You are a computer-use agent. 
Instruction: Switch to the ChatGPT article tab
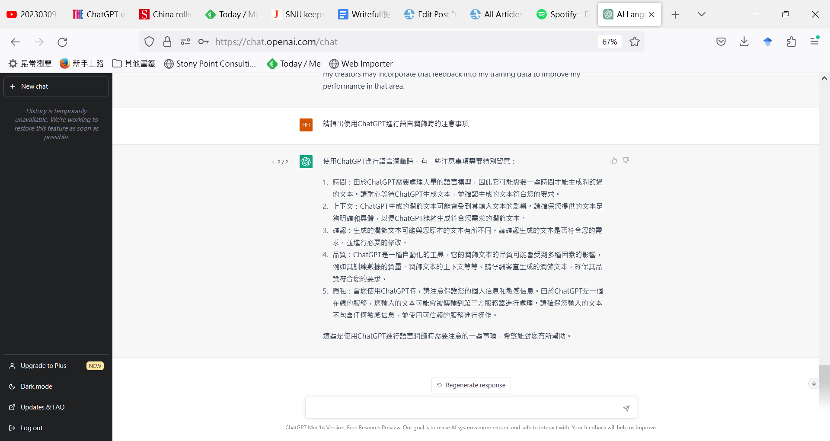tap(99, 14)
